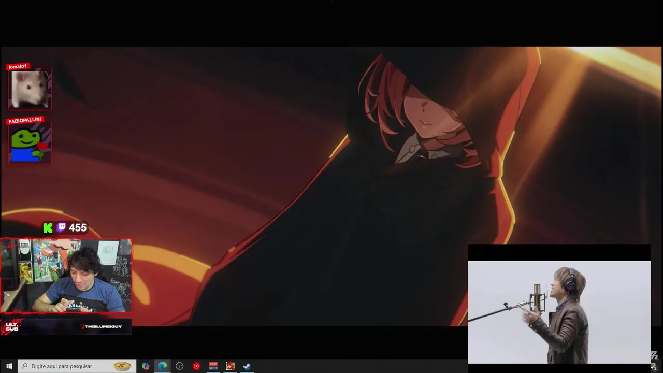Click the THISLUMEIGUY label
Image resolution: width=663 pixels, height=373 pixels.
point(102,326)
